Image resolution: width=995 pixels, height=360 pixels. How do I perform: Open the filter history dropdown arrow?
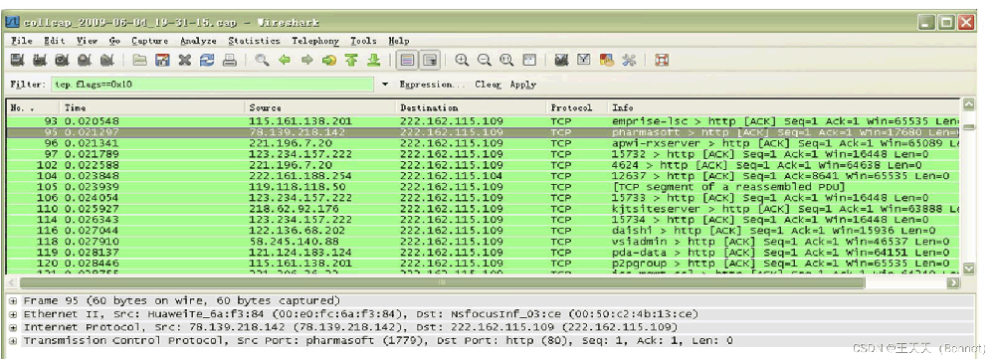click(x=385, y=85)
